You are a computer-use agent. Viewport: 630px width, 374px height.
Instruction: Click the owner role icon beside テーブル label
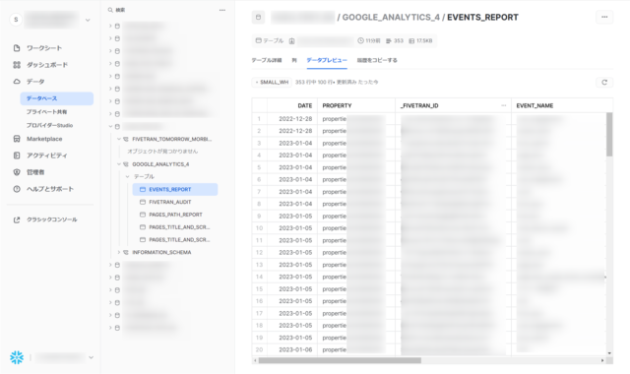pyautogui.click(x=291, y=41)
